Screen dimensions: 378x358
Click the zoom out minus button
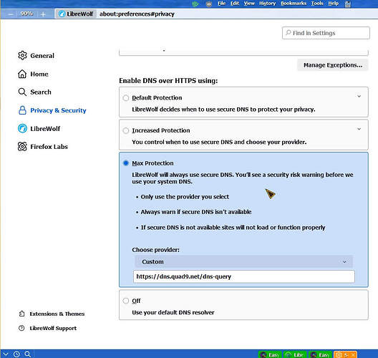click(10, 14)
